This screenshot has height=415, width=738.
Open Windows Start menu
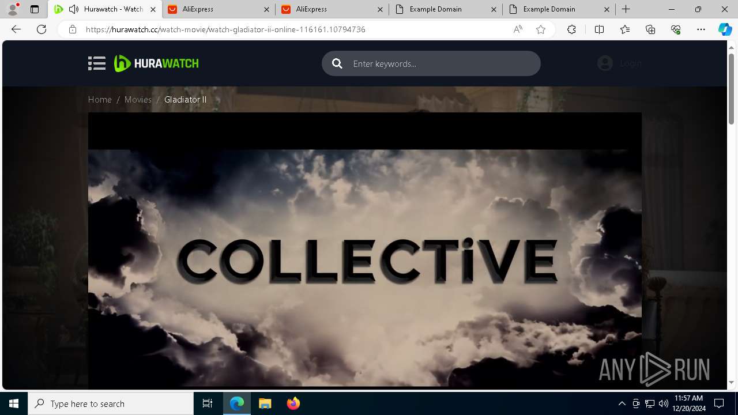(14, 403)
